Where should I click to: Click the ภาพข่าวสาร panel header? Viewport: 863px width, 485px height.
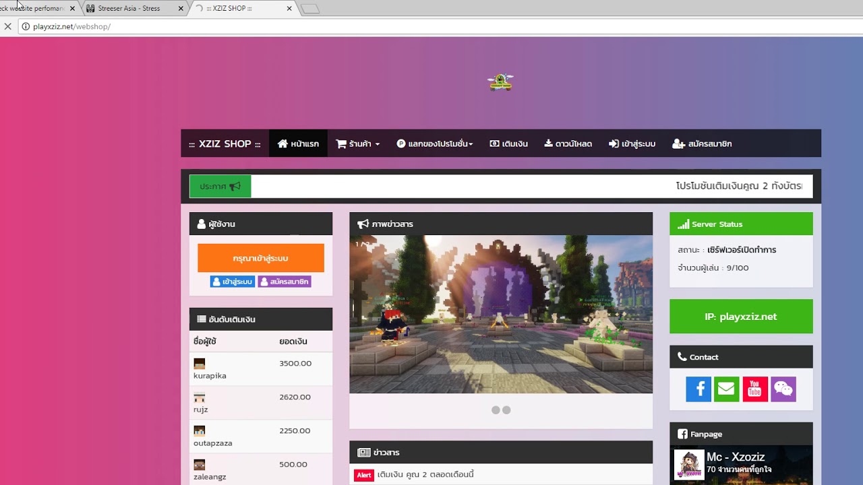(x=501, y=224)
